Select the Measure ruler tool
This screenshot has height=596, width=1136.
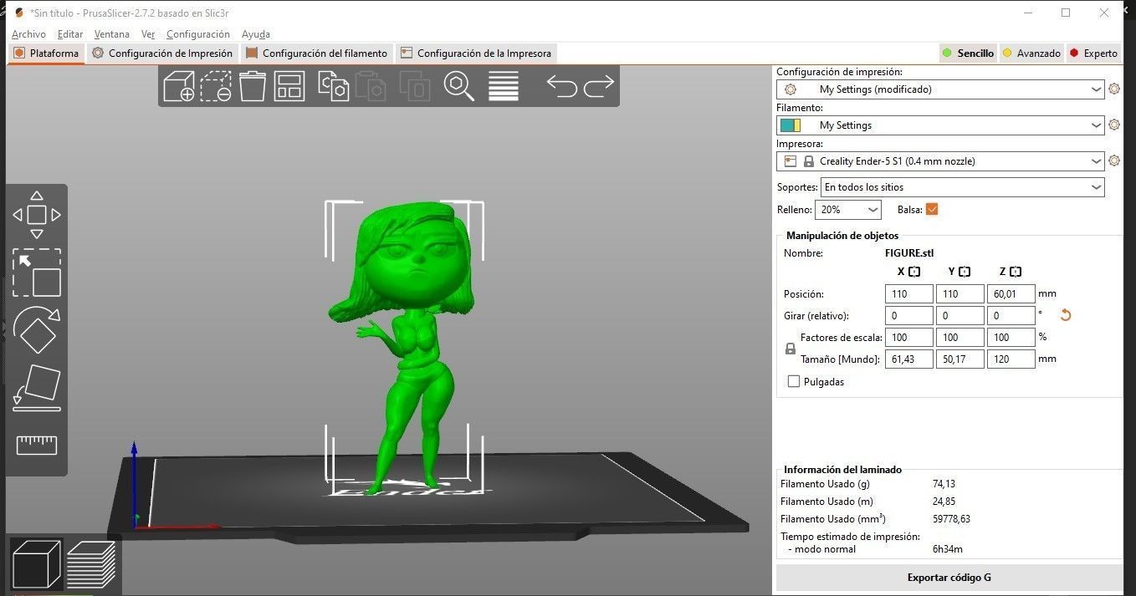[x=37, y=445]
